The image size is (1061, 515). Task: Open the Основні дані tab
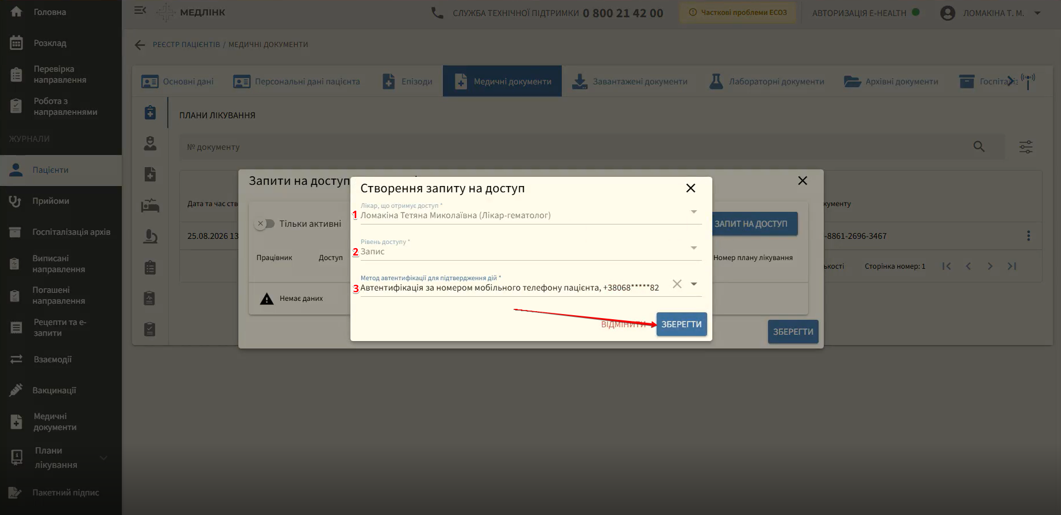[x=178, y=82]
